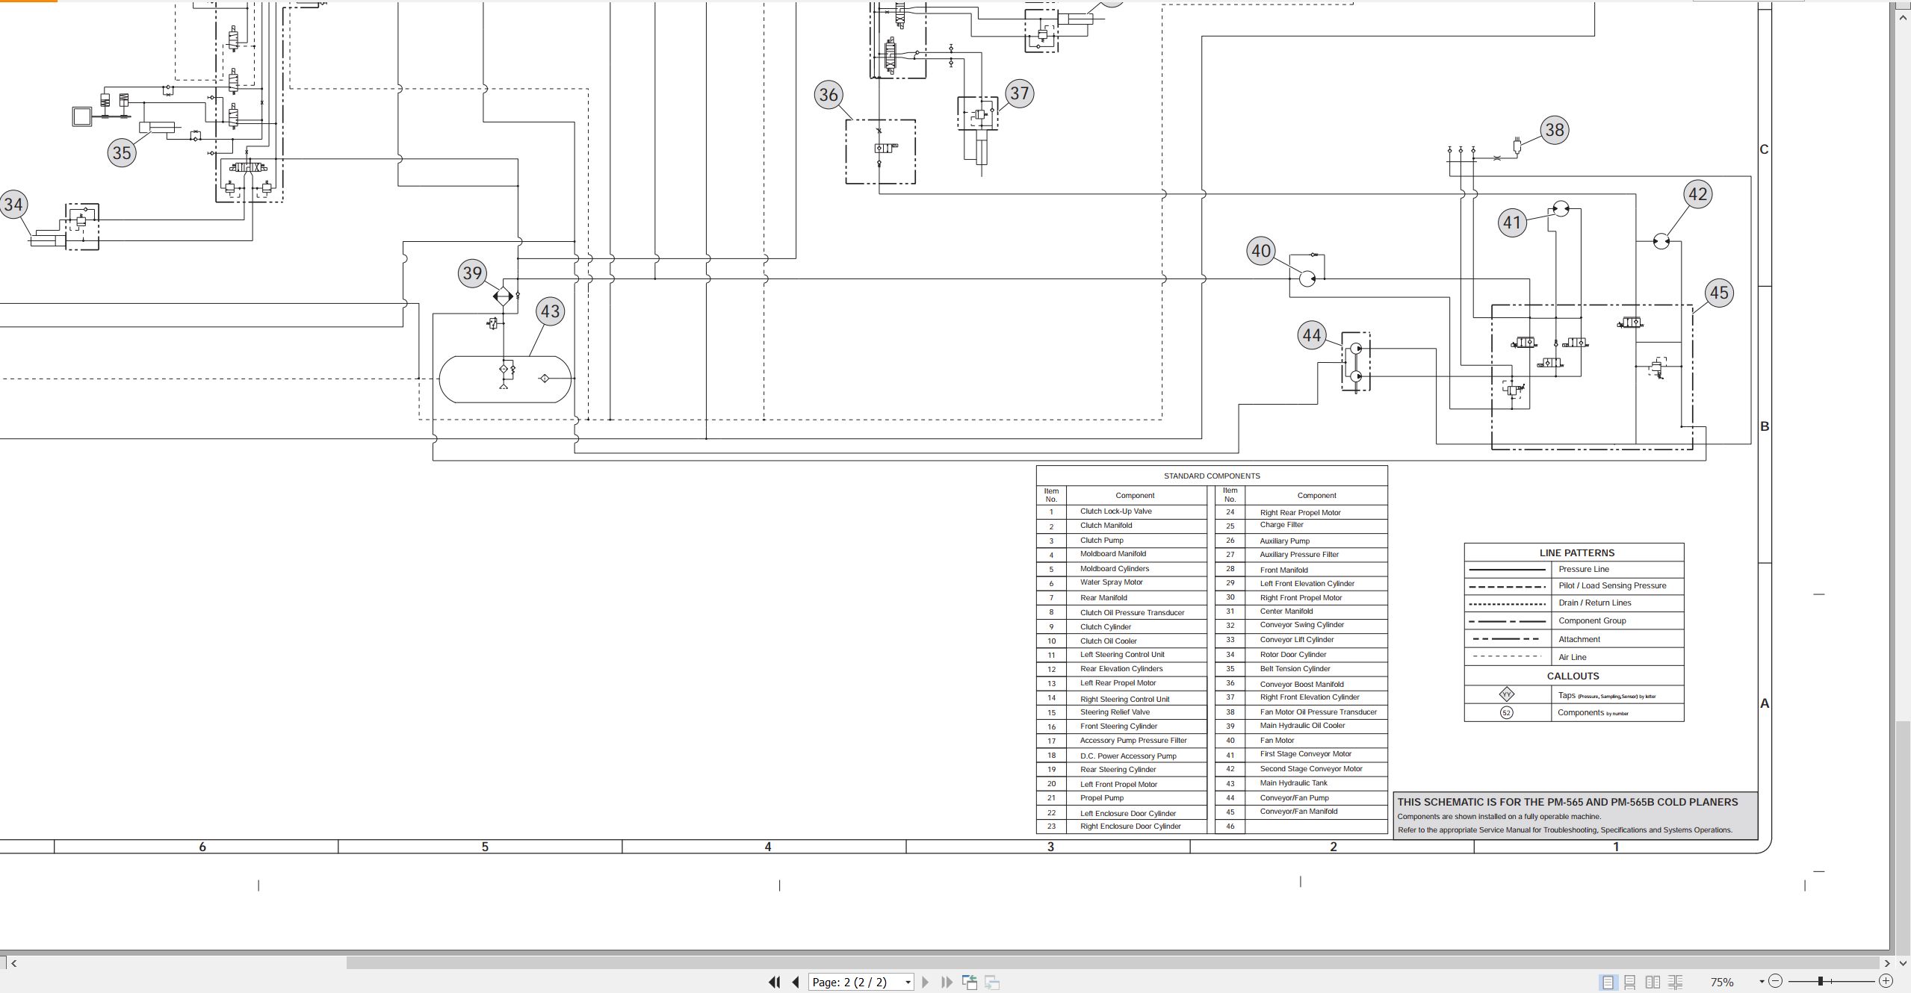The width and height of the screenshot is (1911, 993).
Task: Select the 'STANDARD COMPONENTS' table title
Action: [x=1212, y=476]
